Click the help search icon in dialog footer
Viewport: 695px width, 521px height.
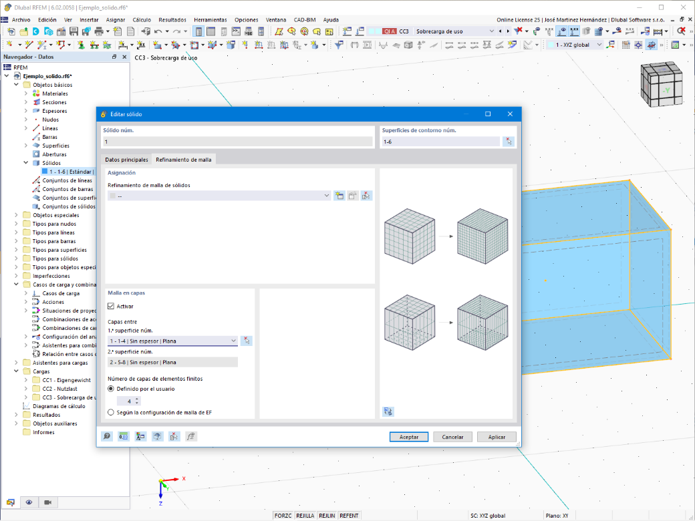coord(107,436)
